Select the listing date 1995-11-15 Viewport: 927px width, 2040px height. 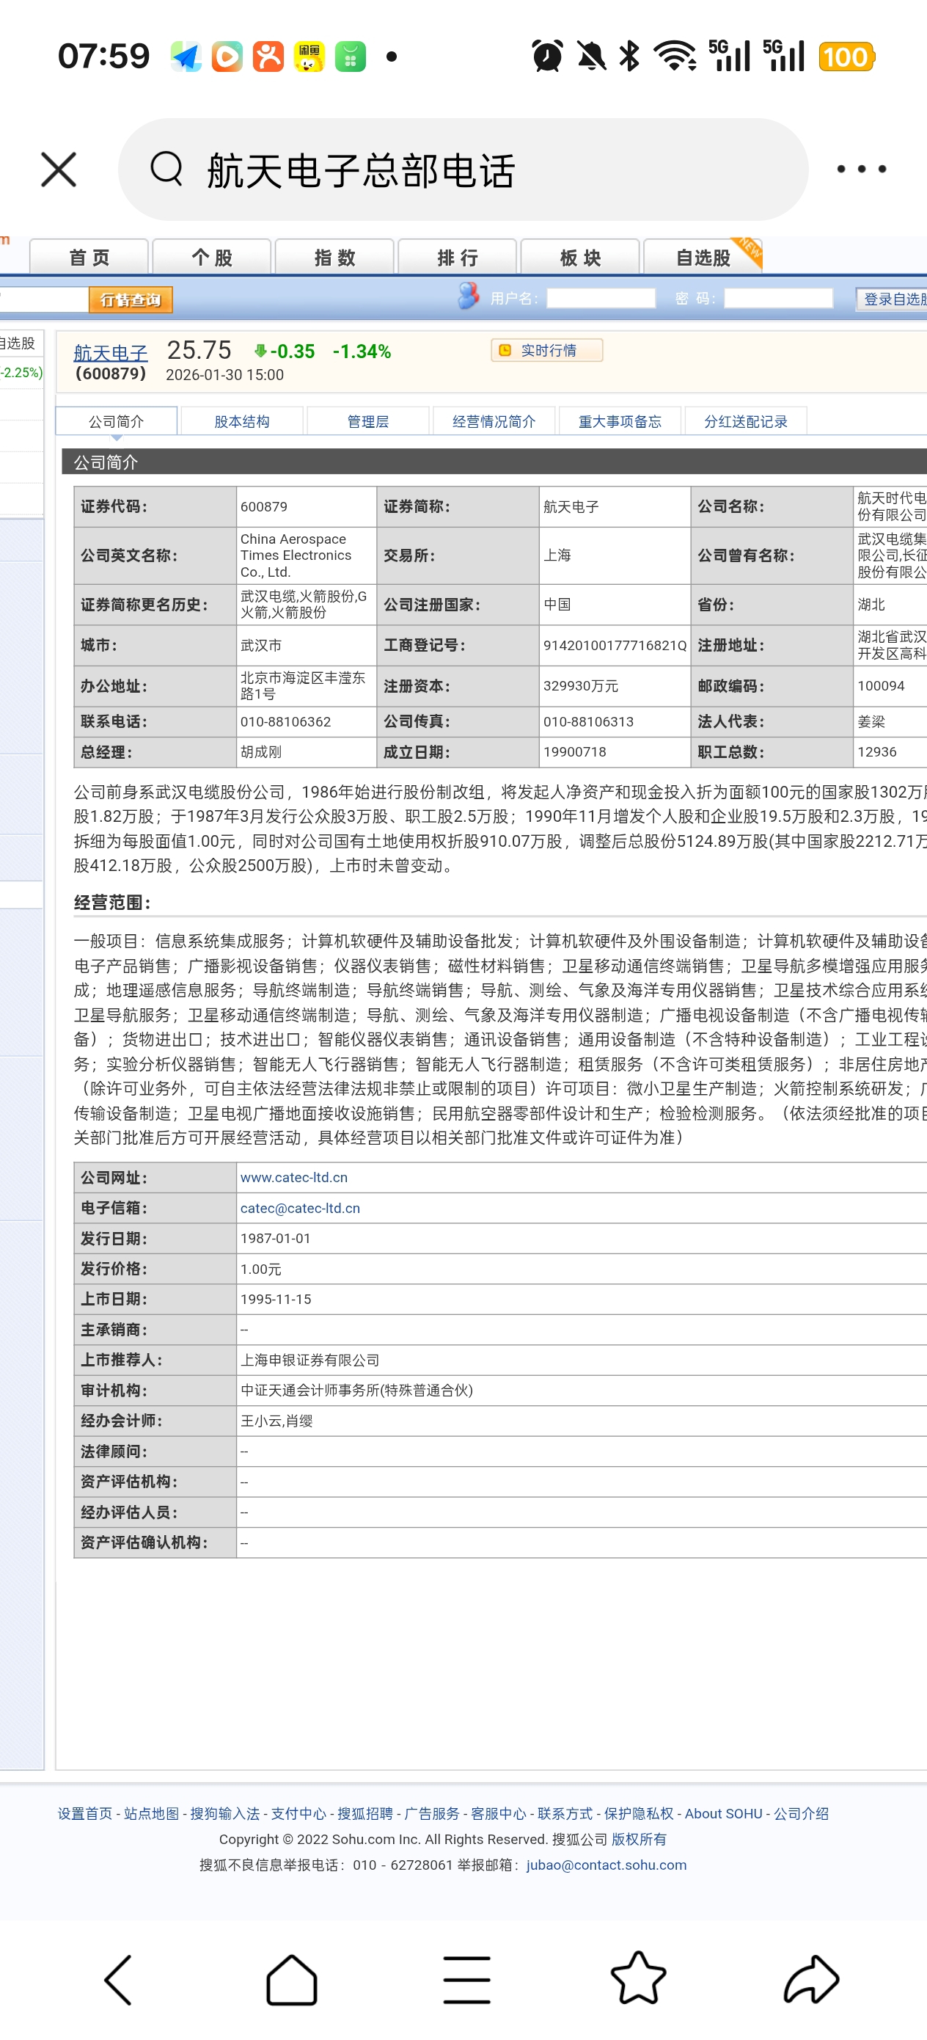point(276,1299)
